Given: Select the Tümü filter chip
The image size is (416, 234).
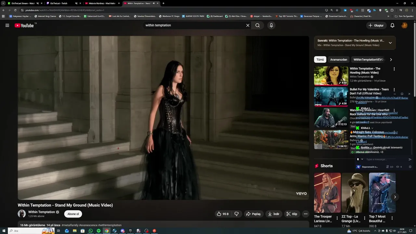Looking at the screenshot, I should point(320,59).
